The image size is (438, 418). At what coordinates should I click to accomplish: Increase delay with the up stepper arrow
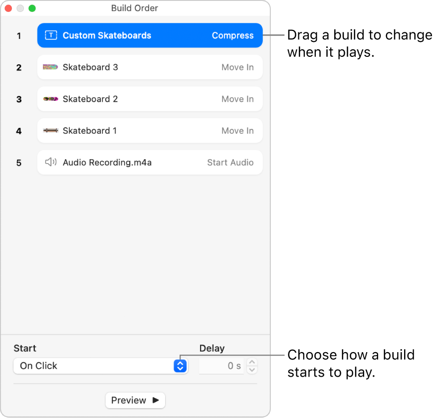(x=252, y=362)
